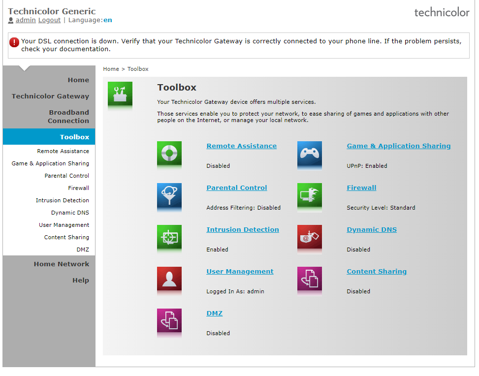
Task: Open the Parental Control heading link
Action: pyautogui.click(x=237, y=188)
